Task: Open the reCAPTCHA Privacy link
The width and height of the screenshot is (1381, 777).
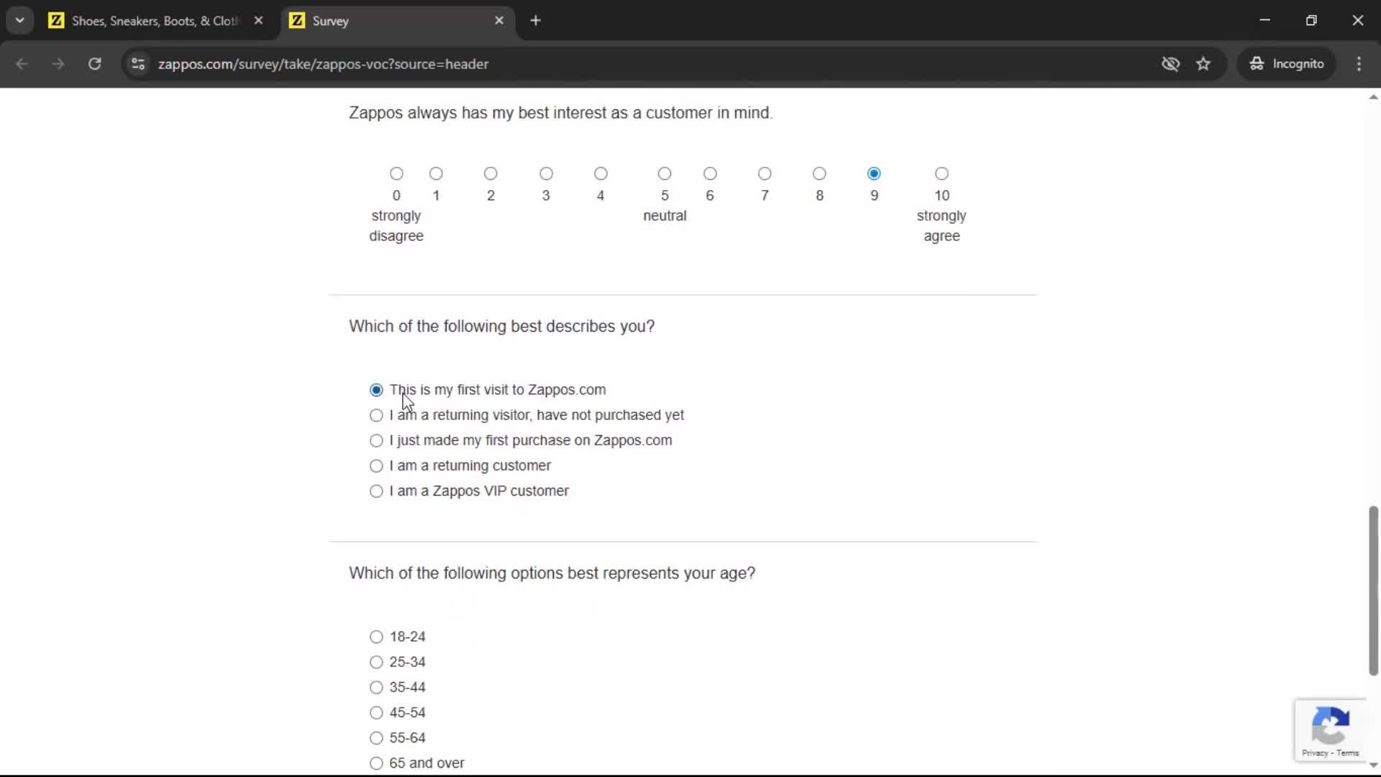Action: click(x=1314, y=753)
